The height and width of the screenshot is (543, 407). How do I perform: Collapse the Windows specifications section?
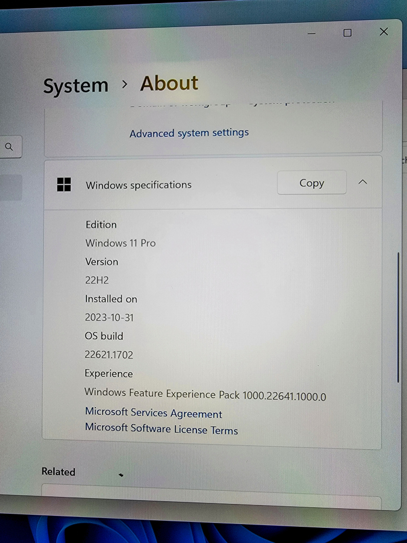point(363,182)
